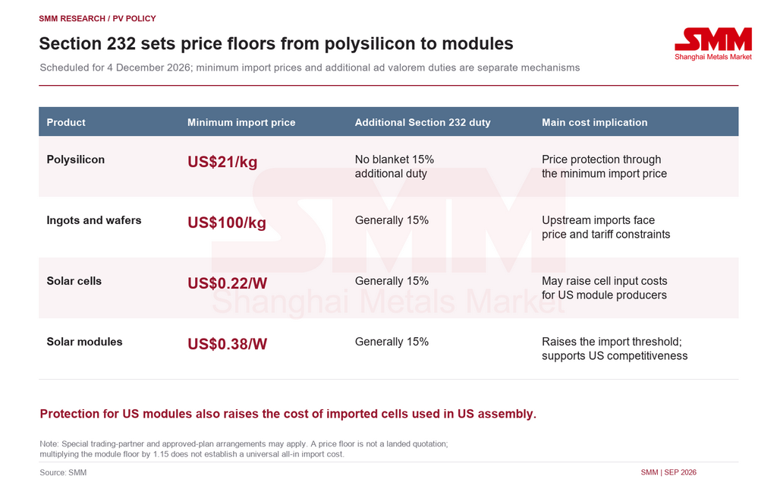The image size is (777, 486).
Task: Click the red takeaway sentence about US modules
Action: (288, 414)
